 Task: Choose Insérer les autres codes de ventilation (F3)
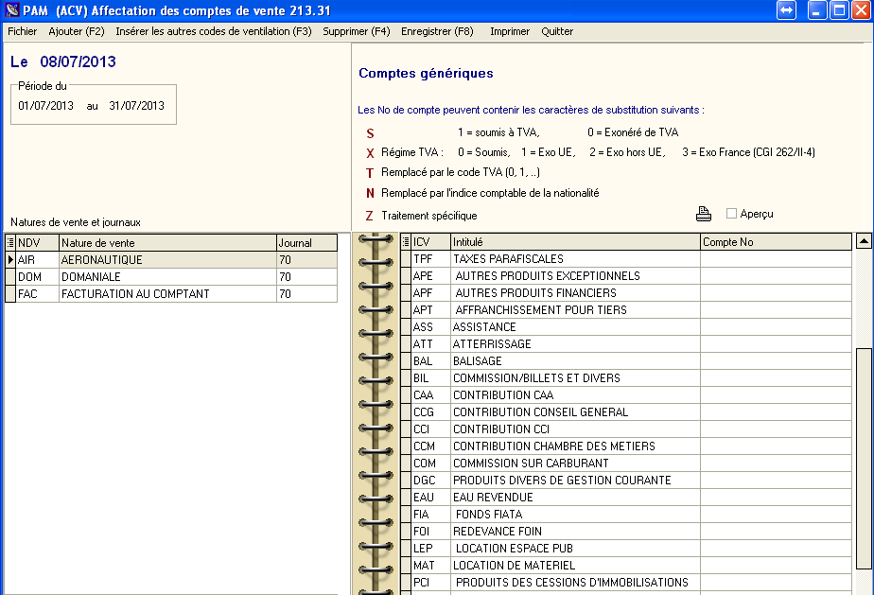[213, 31]
